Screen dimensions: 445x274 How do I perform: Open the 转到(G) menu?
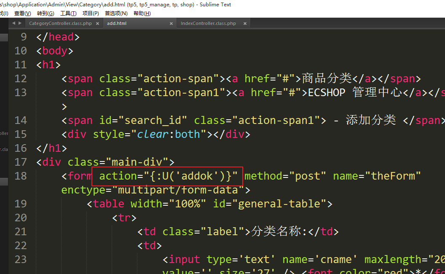pos(46,13)
